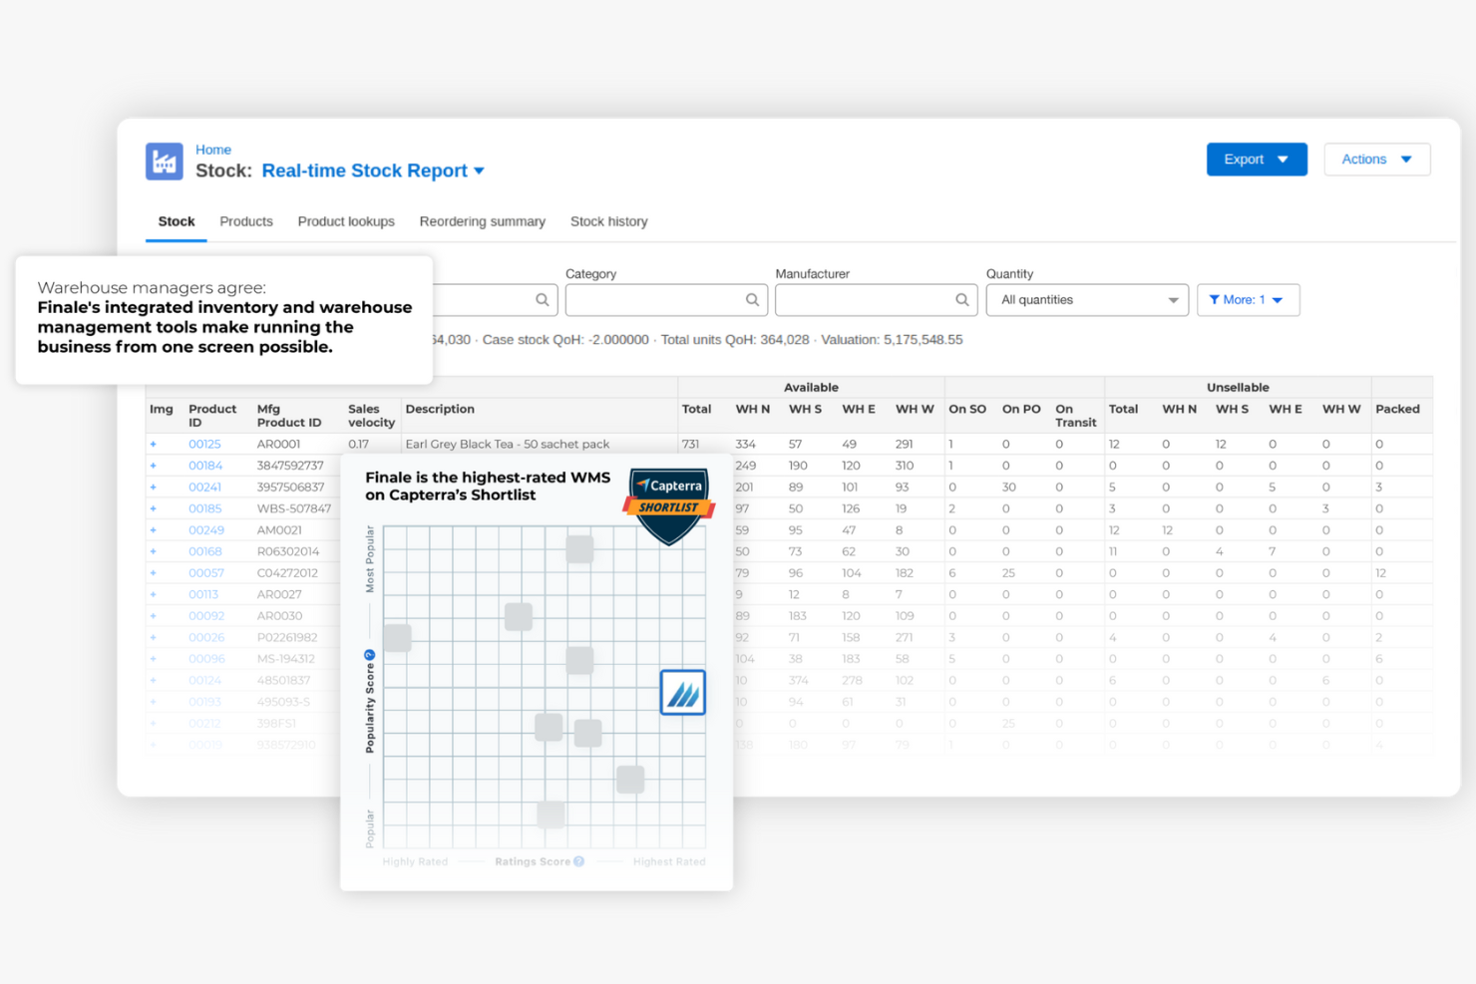Click the Capterra Shortlist badge
1476x984 pixels.
click(x=670, y=504)
